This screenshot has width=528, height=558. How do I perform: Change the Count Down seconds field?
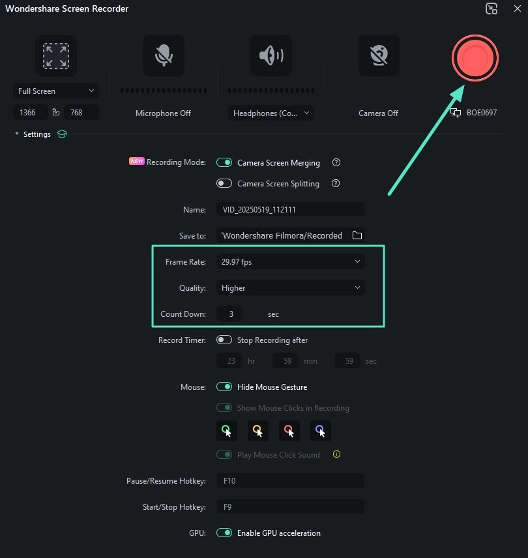(229, 314)
